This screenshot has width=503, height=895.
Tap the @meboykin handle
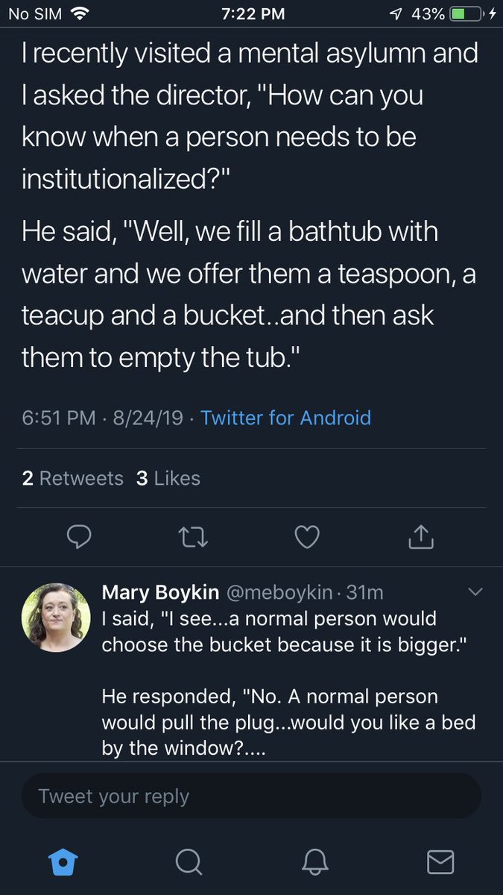pos(279,592)
